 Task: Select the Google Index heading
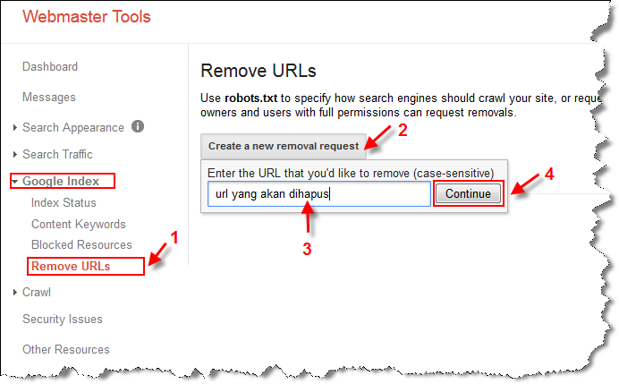61,181
